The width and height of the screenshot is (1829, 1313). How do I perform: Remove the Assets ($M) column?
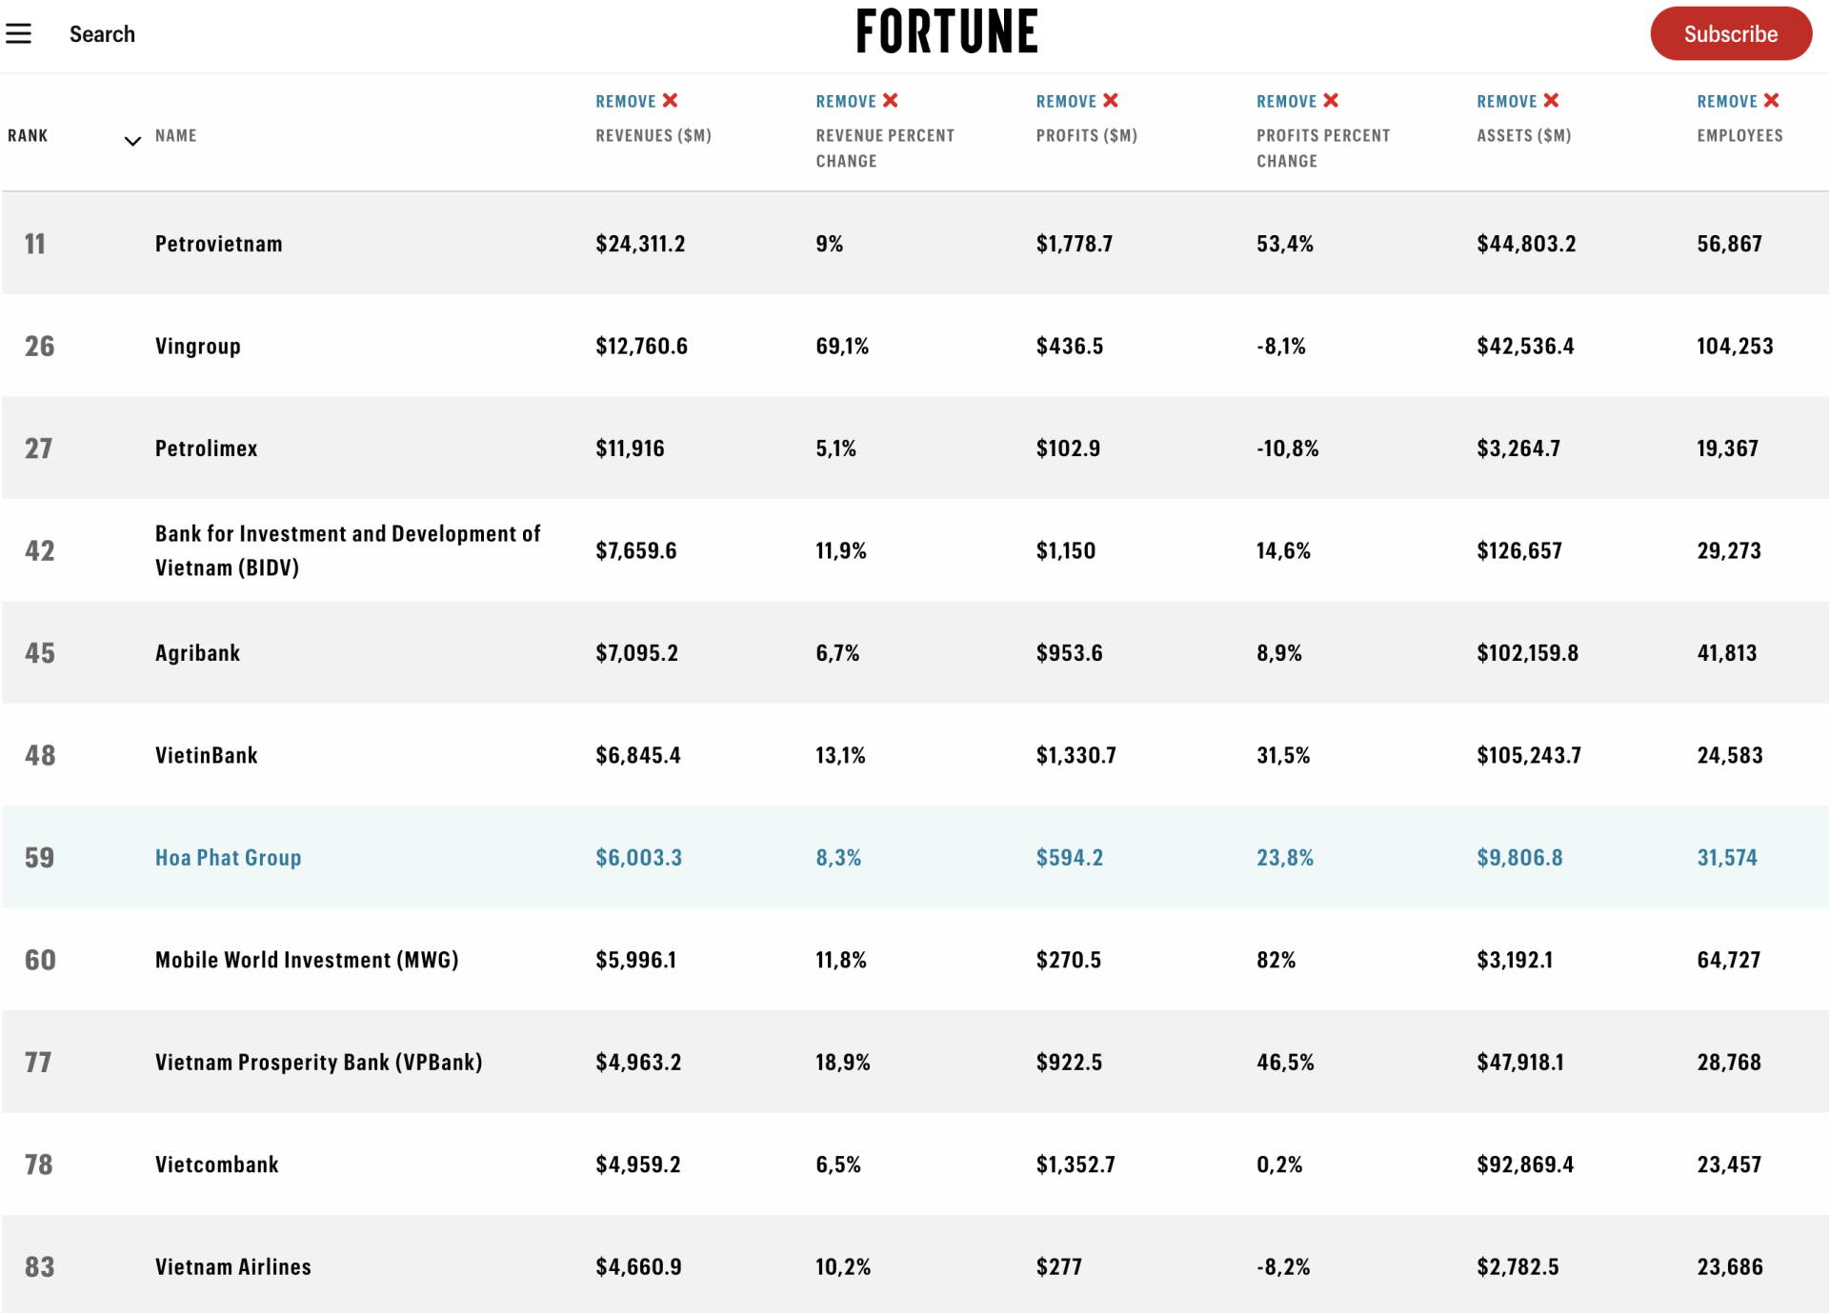point(1517,101)
